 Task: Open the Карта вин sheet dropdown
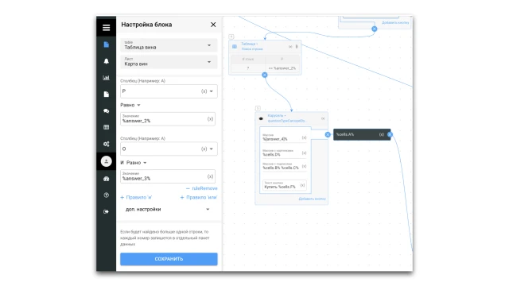[x=169, y=62]
